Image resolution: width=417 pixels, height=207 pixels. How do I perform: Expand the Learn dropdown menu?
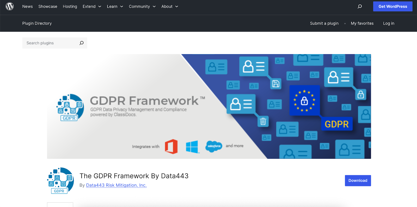pyautogui.click(x=115, y=7)
